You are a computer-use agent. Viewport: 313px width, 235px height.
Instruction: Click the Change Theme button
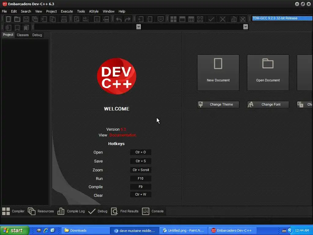pyautogui.click(x=218, y=105)
